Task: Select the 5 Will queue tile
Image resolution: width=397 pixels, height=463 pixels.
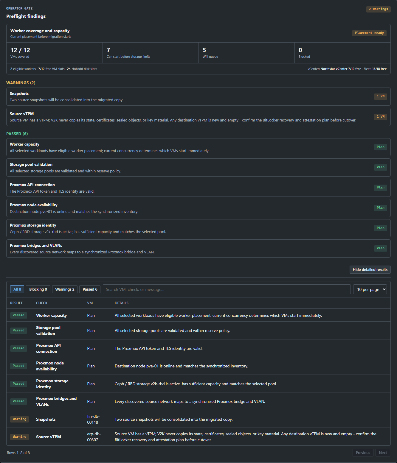Action: (246, 53)
